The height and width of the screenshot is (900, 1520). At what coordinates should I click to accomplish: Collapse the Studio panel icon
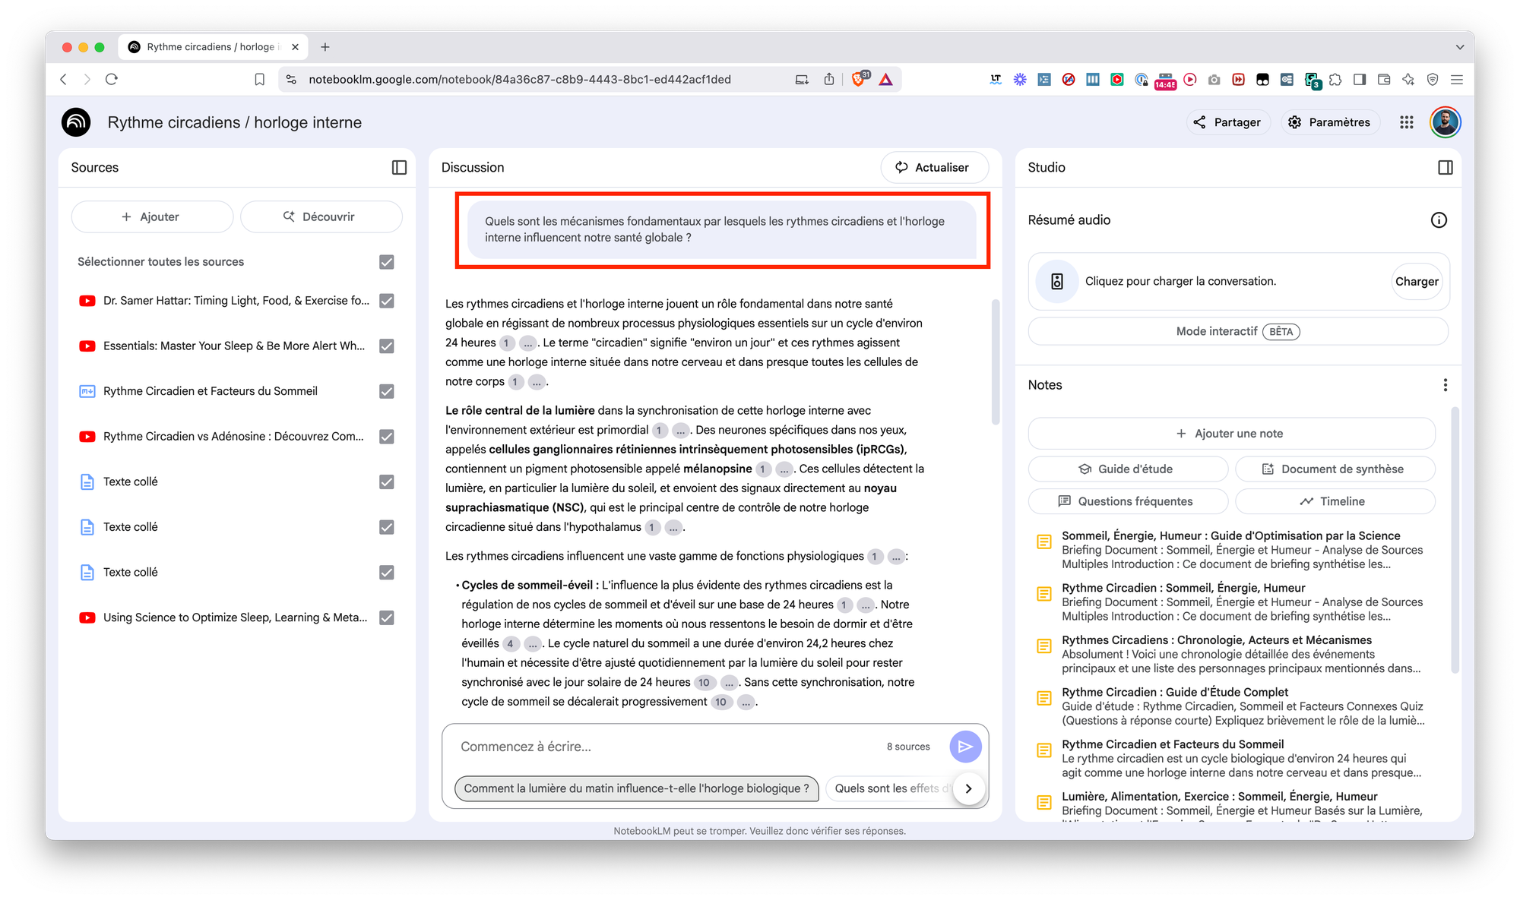click(x=1446, y=167)
